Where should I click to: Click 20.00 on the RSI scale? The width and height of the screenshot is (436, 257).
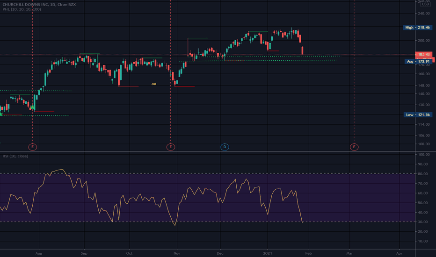[422, 231]
